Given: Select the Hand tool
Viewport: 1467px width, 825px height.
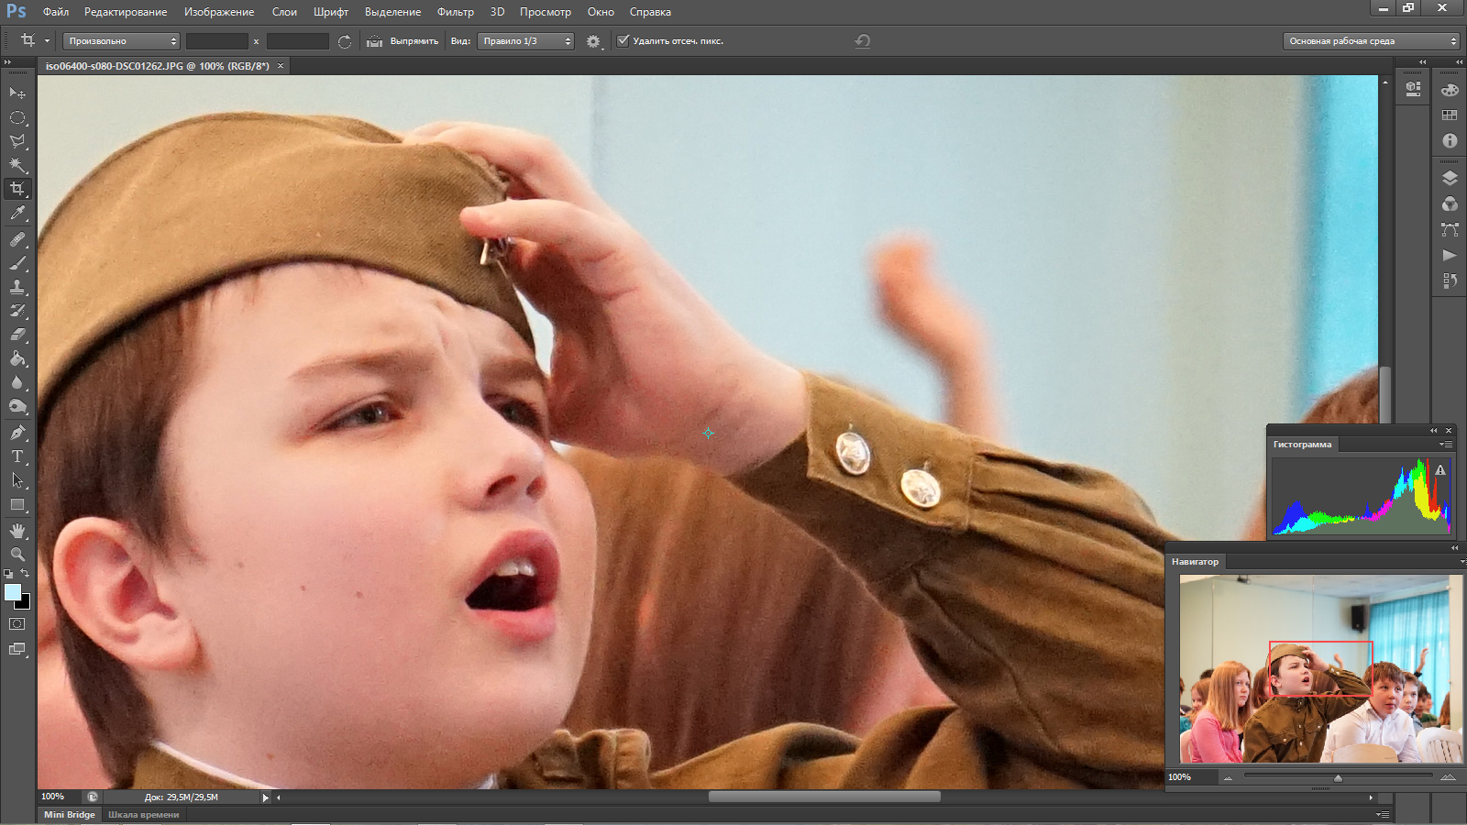Looking at the screenshot, I should 17,531.
